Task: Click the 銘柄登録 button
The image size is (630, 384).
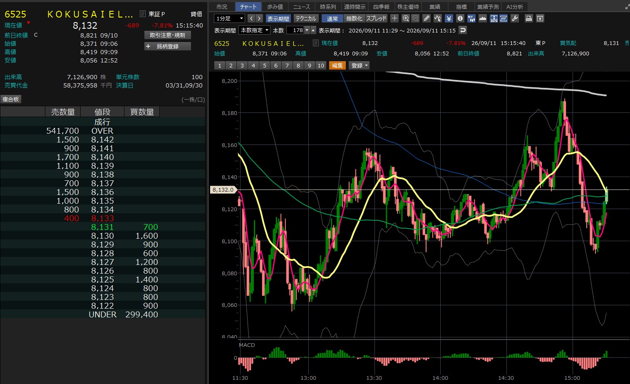Action: point(168,46)
